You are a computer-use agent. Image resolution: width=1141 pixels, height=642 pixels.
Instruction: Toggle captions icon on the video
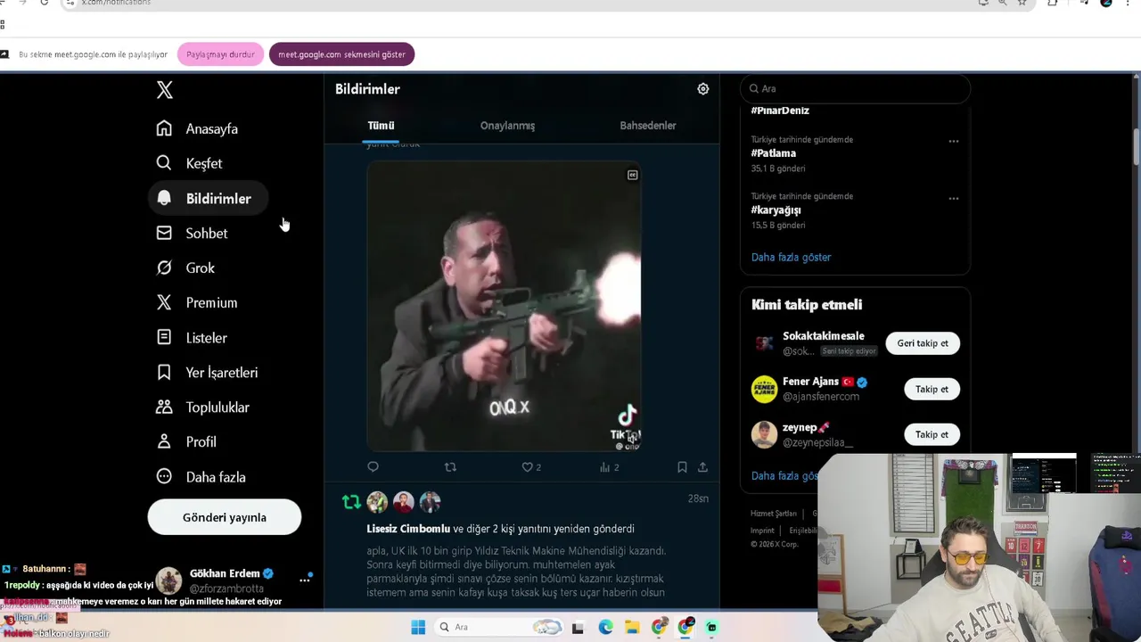pos(632,175)
